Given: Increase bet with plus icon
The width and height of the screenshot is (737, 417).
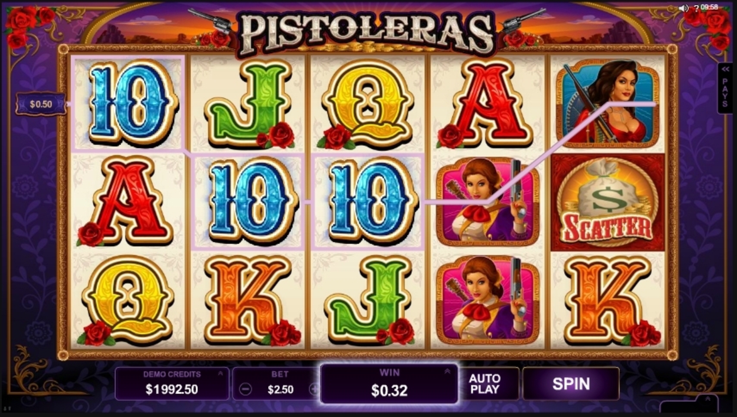Looking at the screenshot, I should click(315, 389).
